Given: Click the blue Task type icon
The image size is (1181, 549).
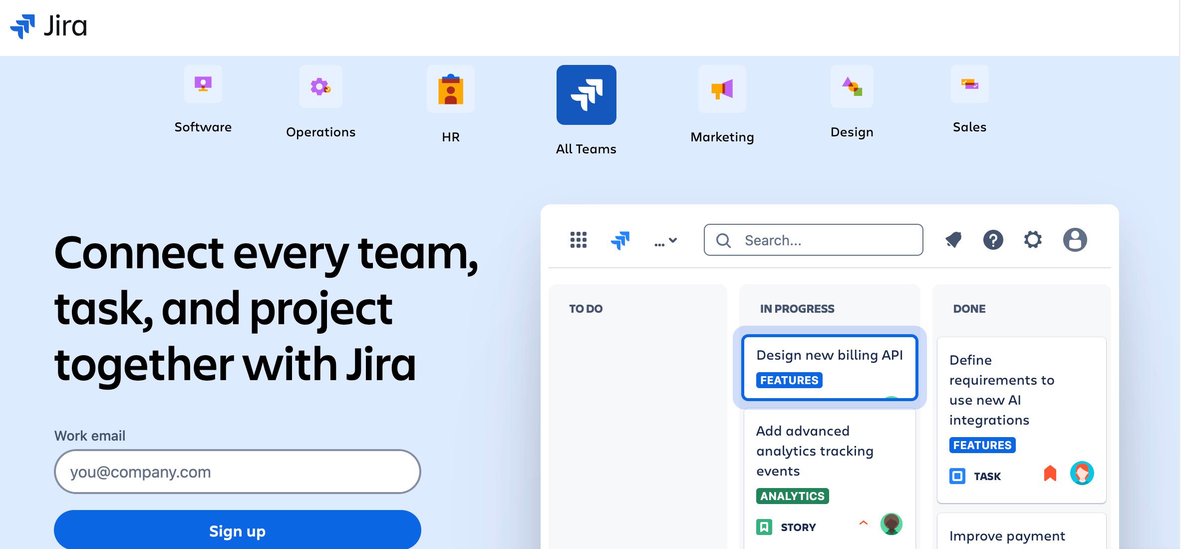Looking at the screenshot, I should coord(957,476).
